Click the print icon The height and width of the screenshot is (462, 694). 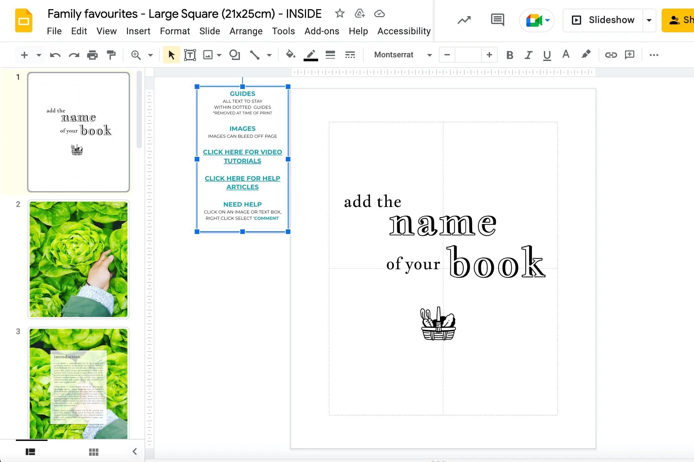92,55
